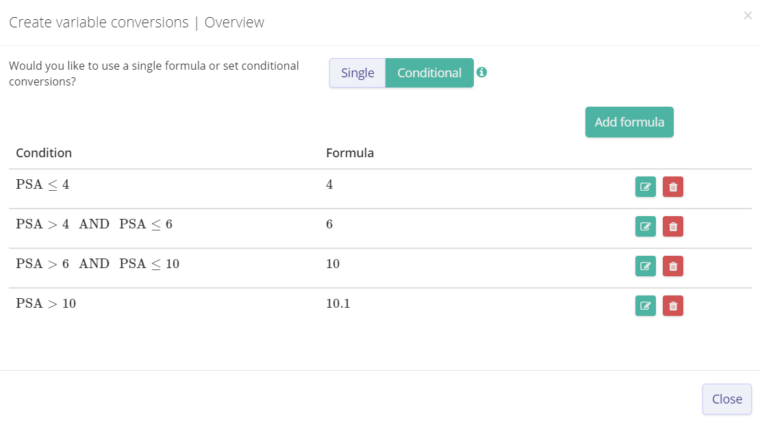Screen dimensions: 760x424
Task: Delete the PSA > 10 conversion row
Action: tap(672, 306)
